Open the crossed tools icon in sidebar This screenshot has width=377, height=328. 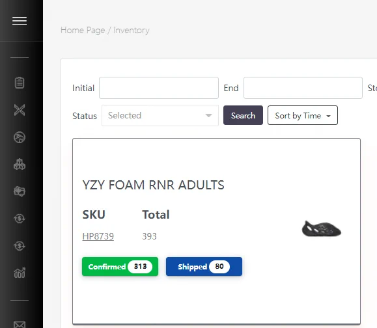coord(20,110)
